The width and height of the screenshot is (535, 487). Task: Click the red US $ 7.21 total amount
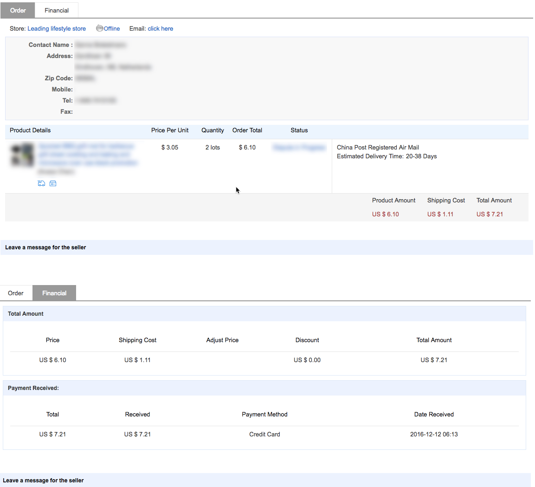tap(490, 214)
